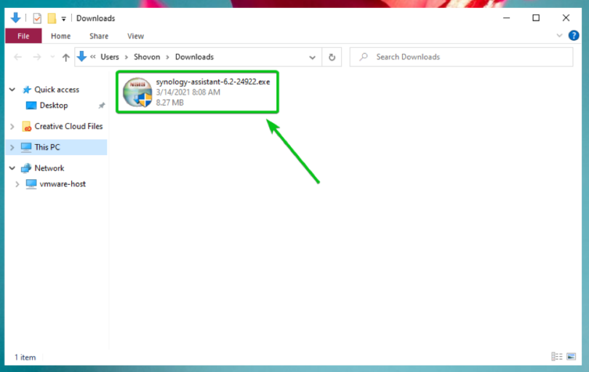Select This PC in the navigation pane

56,147
